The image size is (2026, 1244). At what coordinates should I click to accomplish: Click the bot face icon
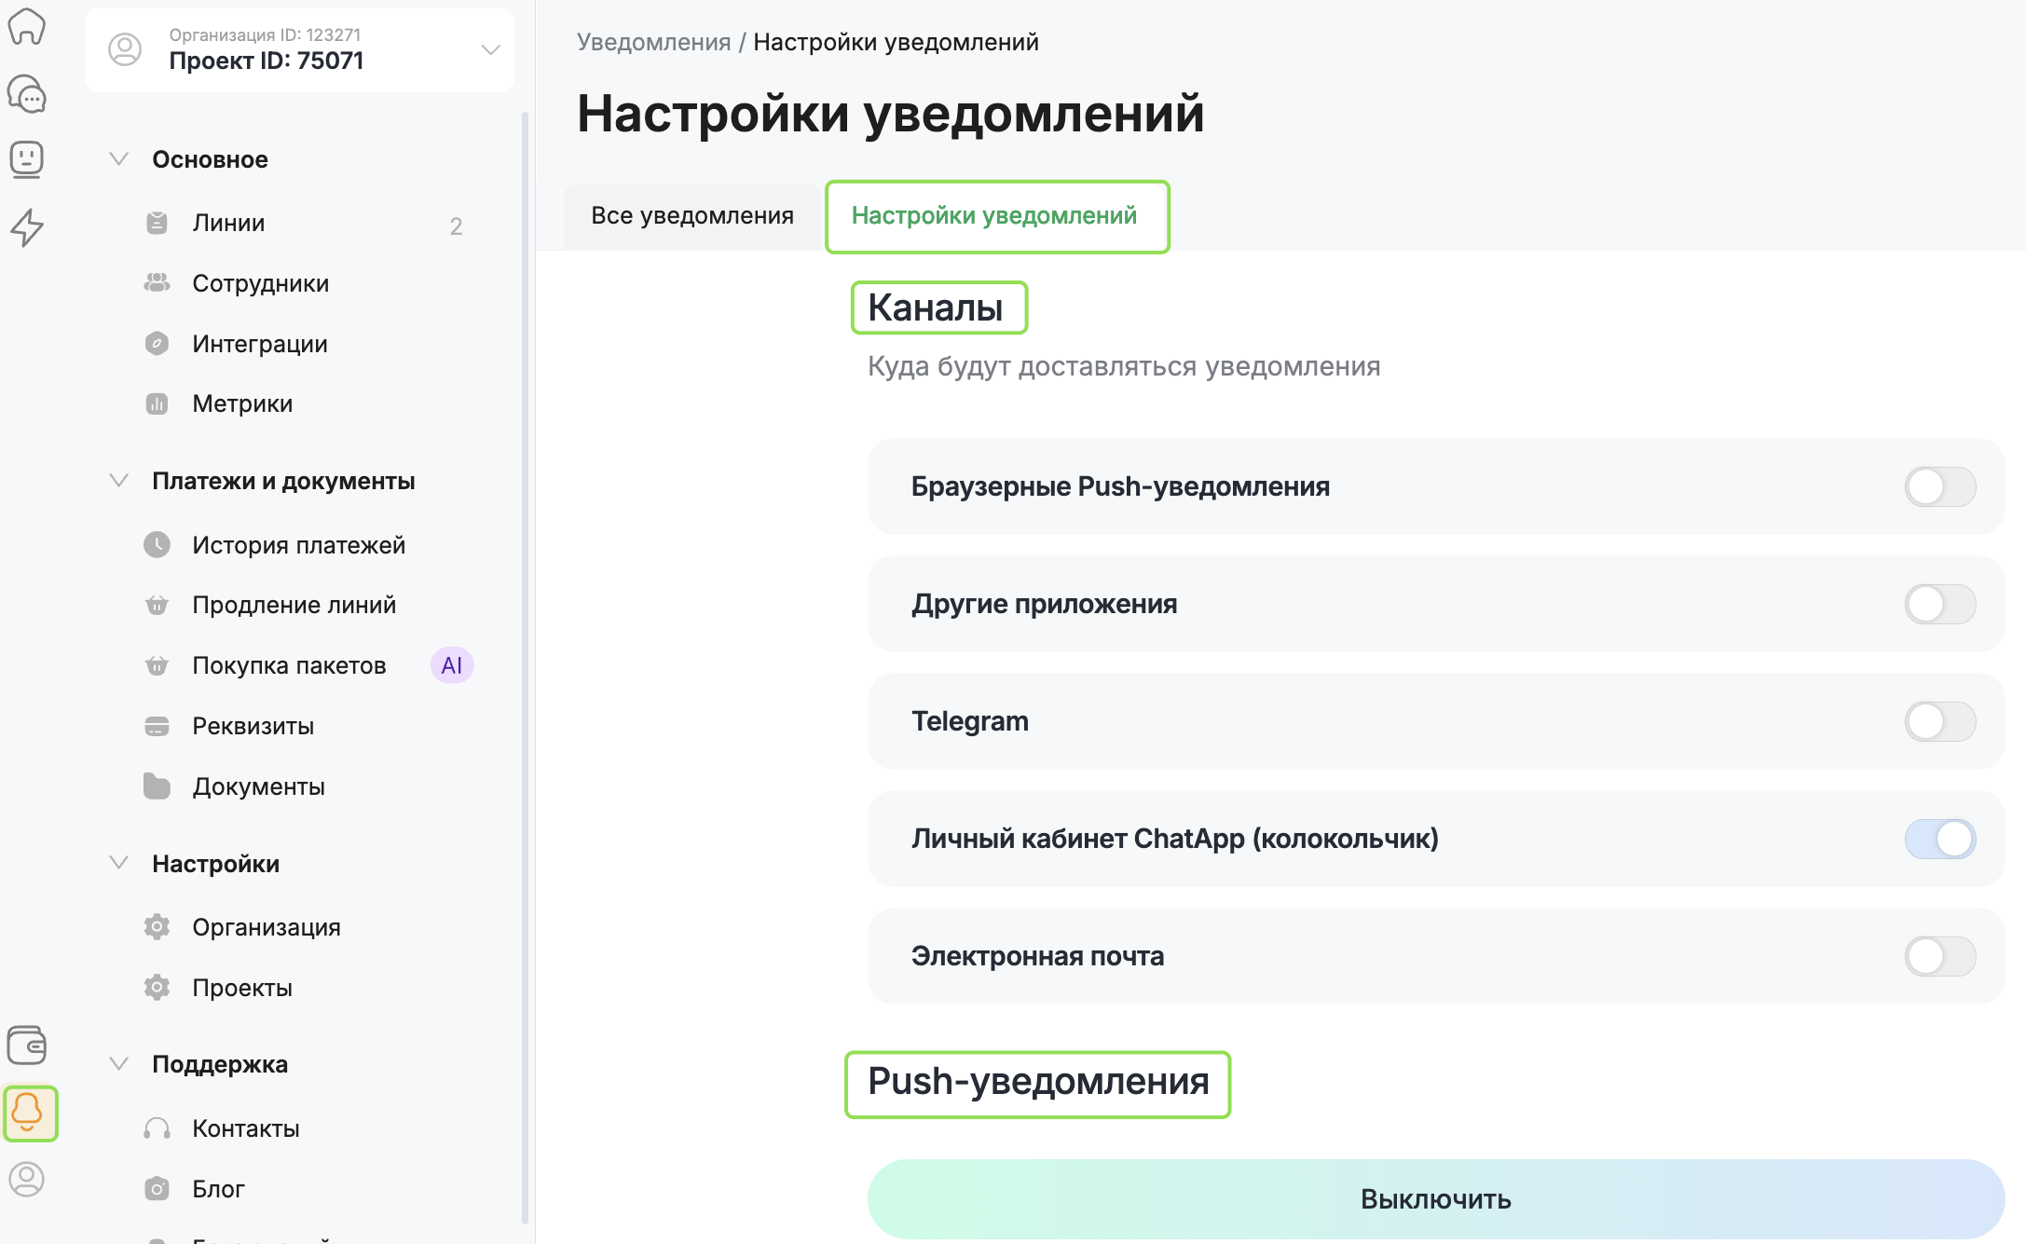tap(27, 159)
